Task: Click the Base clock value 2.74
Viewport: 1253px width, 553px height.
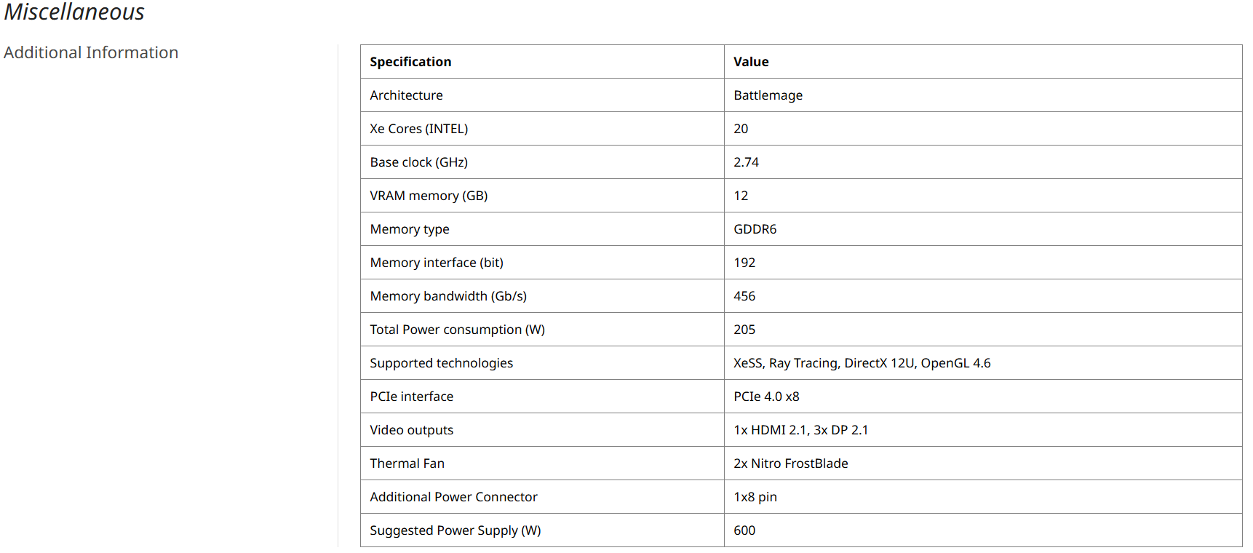Action: click(x=746, y=162)
